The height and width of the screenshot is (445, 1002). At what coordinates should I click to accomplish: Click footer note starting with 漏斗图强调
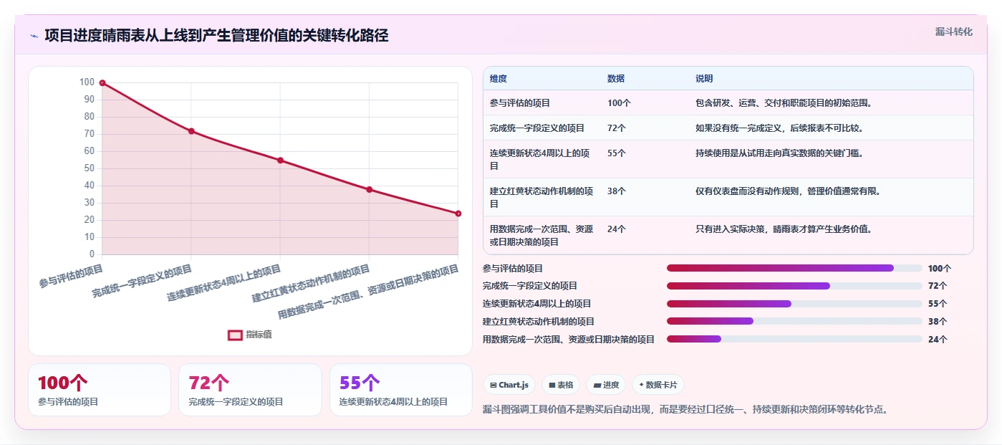tap(686, 410)
